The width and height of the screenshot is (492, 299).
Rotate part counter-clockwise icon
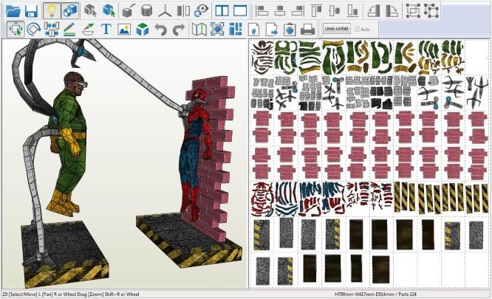coord(373,11)
